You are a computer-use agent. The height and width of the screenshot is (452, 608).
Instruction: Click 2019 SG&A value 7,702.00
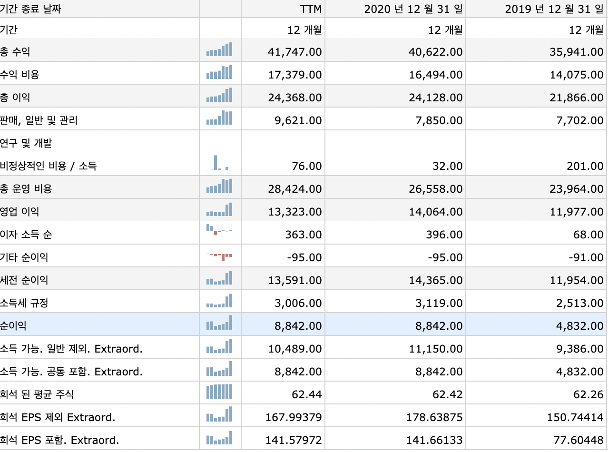[580, 120]
